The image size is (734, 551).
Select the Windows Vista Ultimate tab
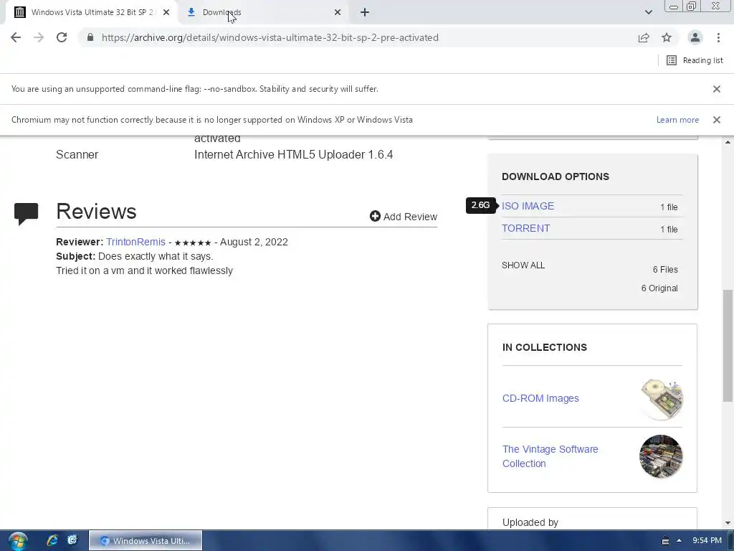tap(92, 13)
